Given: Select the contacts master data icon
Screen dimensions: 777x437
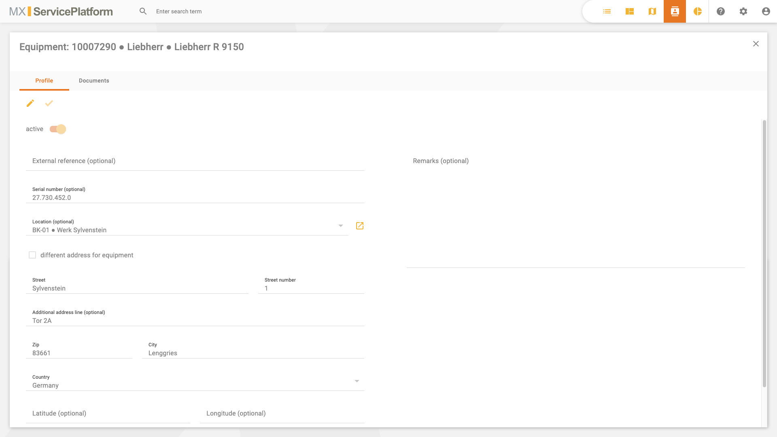Looking at the screenshot, I should click(675, 11).
